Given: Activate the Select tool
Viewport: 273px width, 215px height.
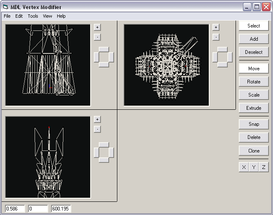Looking at the screenshot, I should pos(254,26).
